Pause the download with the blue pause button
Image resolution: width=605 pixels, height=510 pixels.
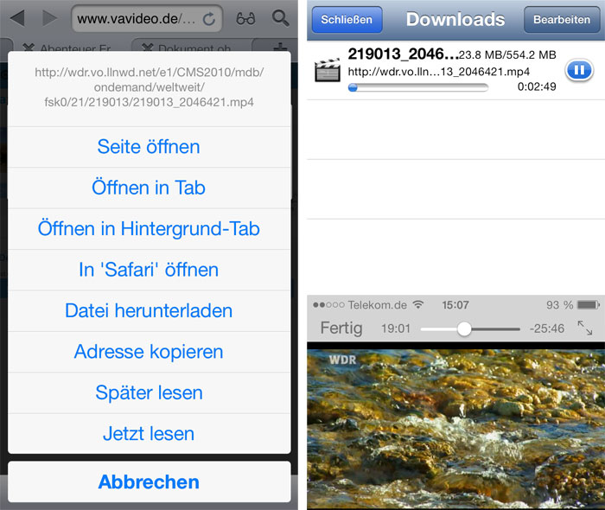(x=579, y=70)
